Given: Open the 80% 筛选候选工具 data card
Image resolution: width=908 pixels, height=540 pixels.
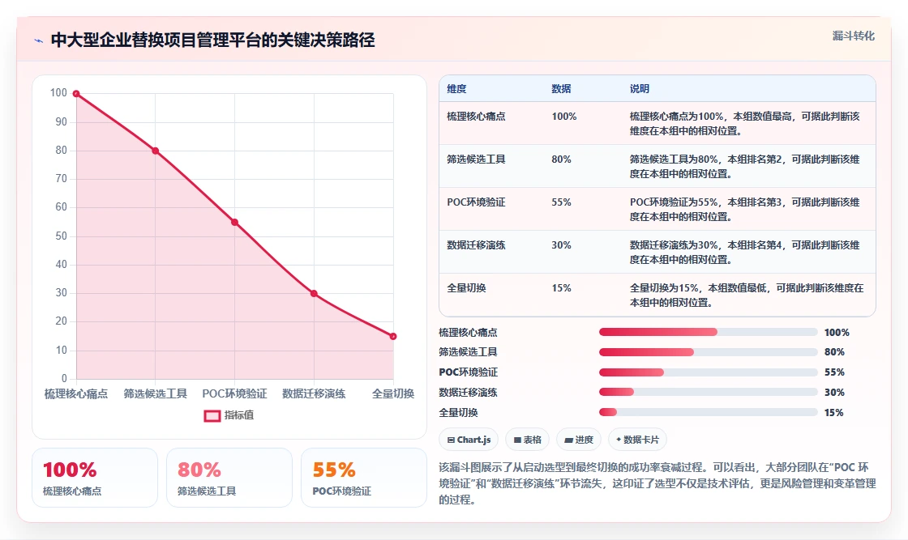Looking at the screenshot, I should (229, 478).
